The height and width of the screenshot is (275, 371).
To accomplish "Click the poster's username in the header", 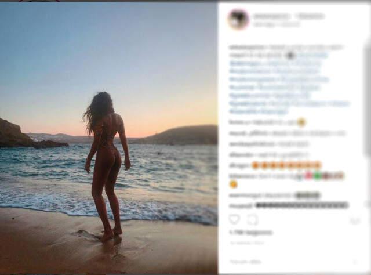I will pyautogui.click(x=271, y=16).
